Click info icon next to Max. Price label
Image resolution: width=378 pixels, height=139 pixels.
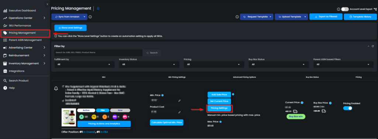[x=220, y=122]
